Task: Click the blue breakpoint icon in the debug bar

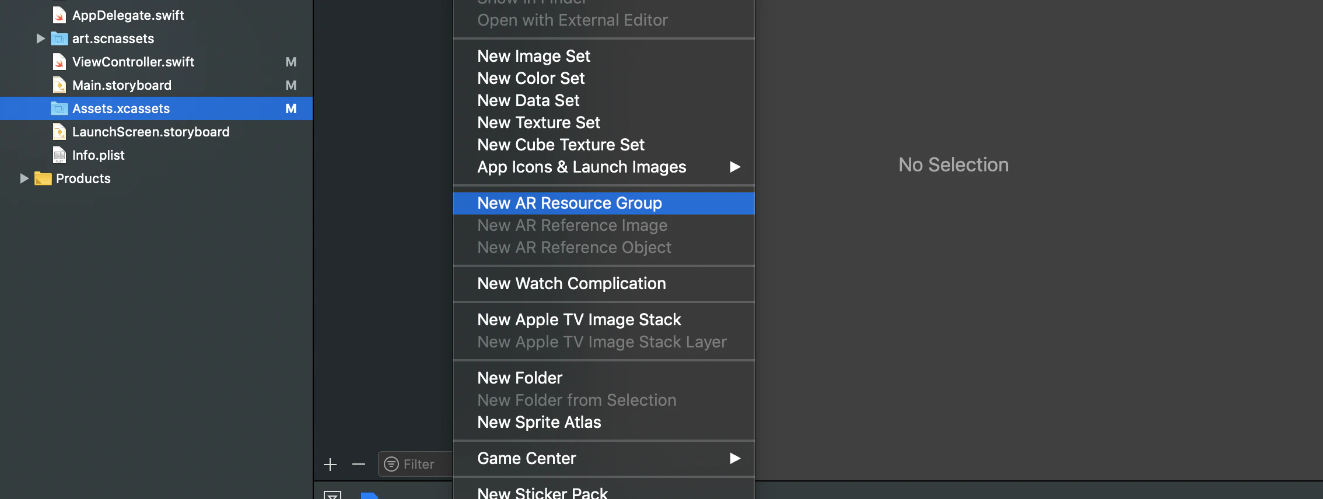Action: [370, 496]
